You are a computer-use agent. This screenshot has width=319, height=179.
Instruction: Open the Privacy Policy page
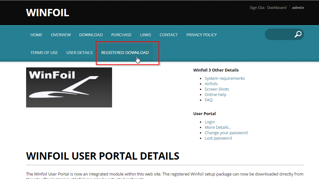[x=202, y=35]
